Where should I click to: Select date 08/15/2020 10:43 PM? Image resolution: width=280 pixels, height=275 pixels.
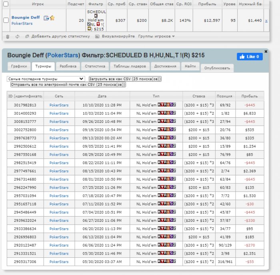pos(102,171)
